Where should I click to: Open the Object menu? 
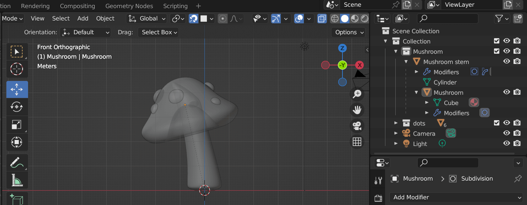[105, 18]
